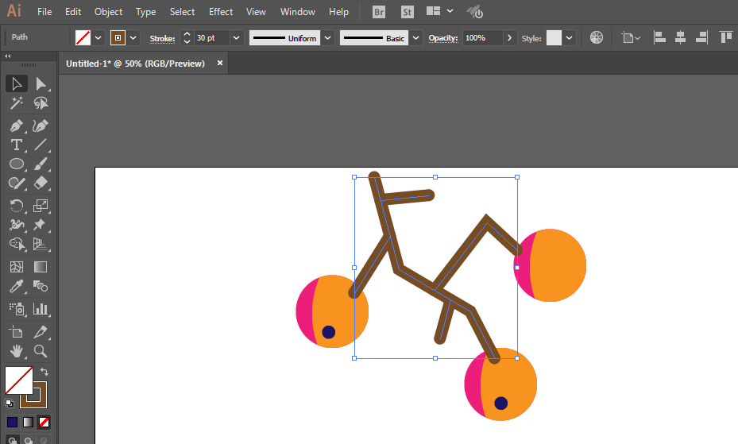Swap fill and stroke colors
This screenshot has height=444, width=738.
44,372
